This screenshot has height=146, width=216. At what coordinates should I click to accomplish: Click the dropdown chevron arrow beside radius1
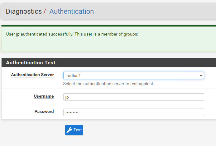(201, 75)
